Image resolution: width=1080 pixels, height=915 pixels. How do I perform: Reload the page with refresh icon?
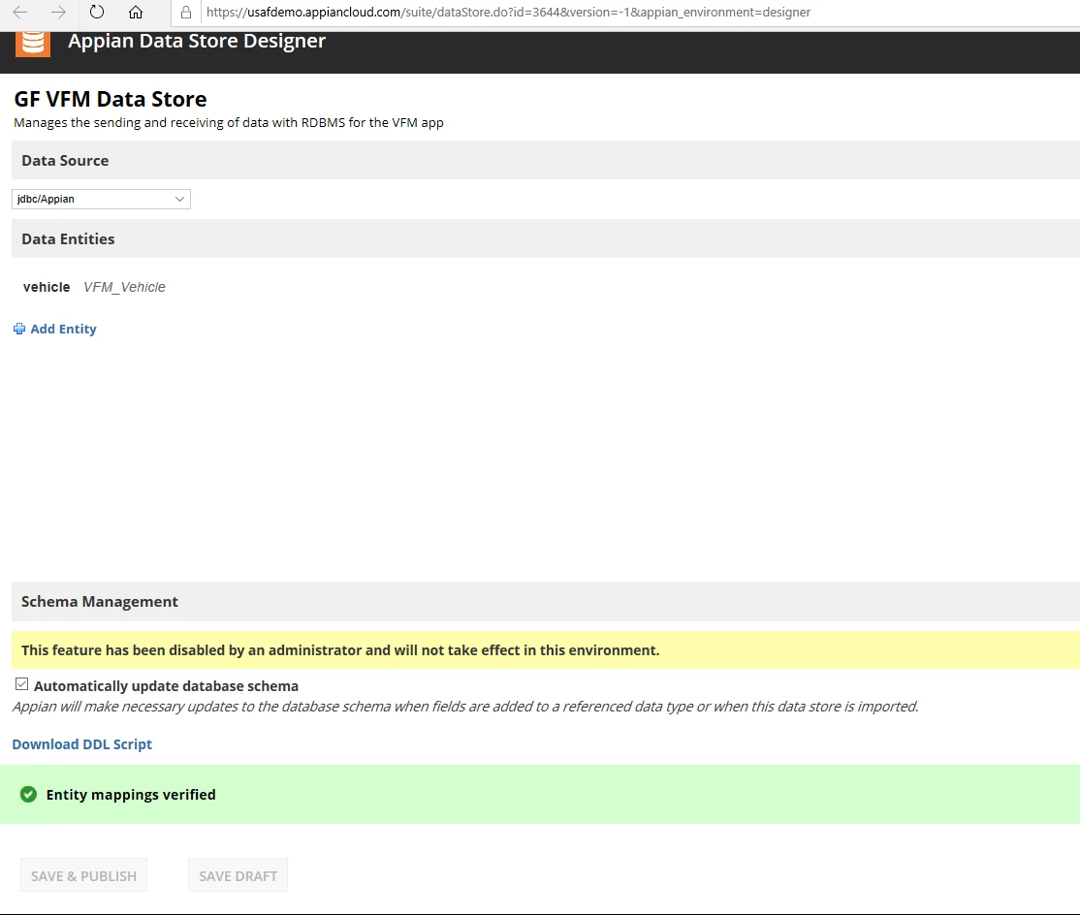(97, 12)
